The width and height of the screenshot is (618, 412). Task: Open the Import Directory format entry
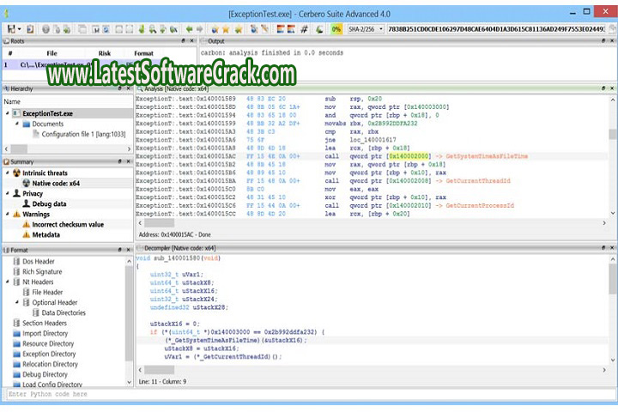45,333
